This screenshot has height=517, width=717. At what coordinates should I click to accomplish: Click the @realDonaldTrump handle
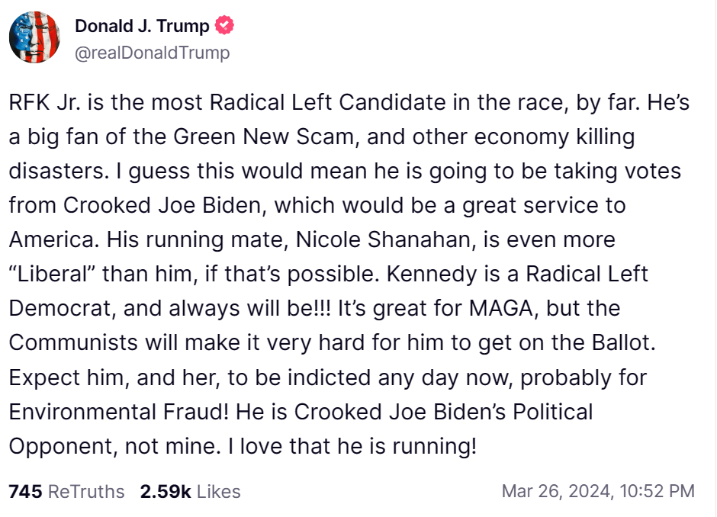pyautogui.click(x=152, y=53)
